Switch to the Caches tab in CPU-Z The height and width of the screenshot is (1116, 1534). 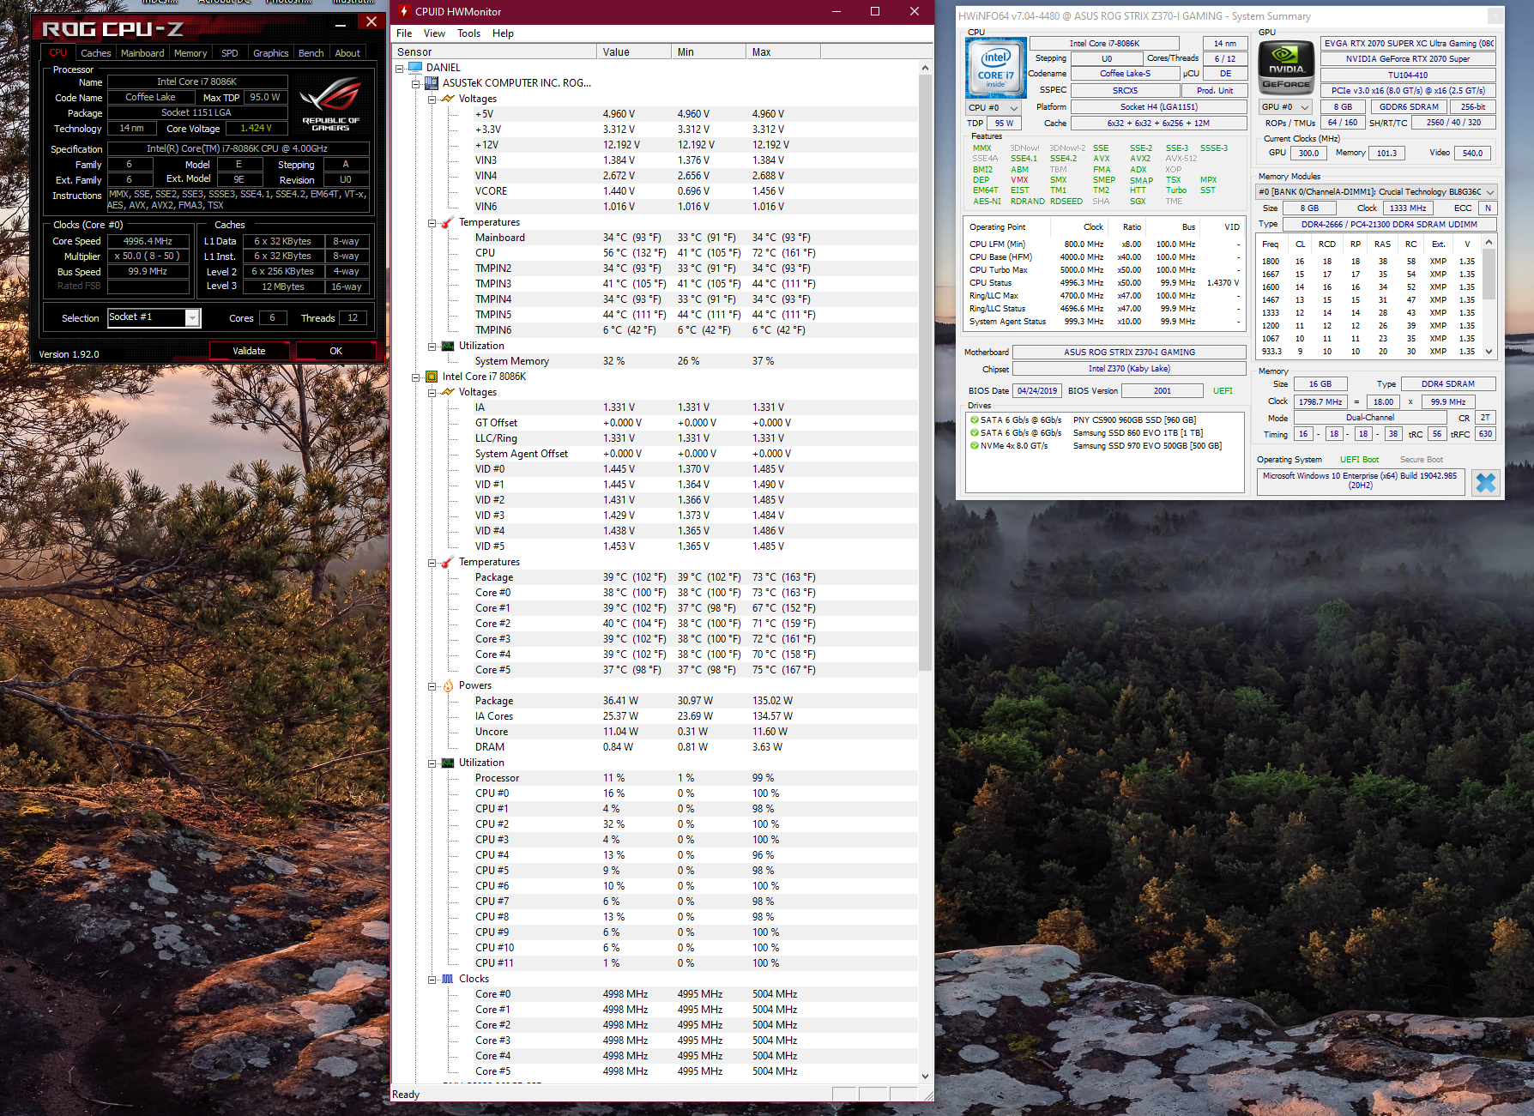(x=96, y=53)
